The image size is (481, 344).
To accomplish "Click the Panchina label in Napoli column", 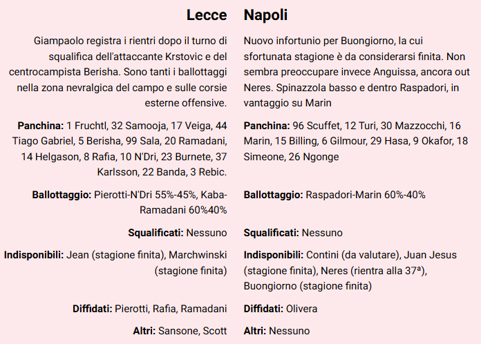I will [267, 126].
